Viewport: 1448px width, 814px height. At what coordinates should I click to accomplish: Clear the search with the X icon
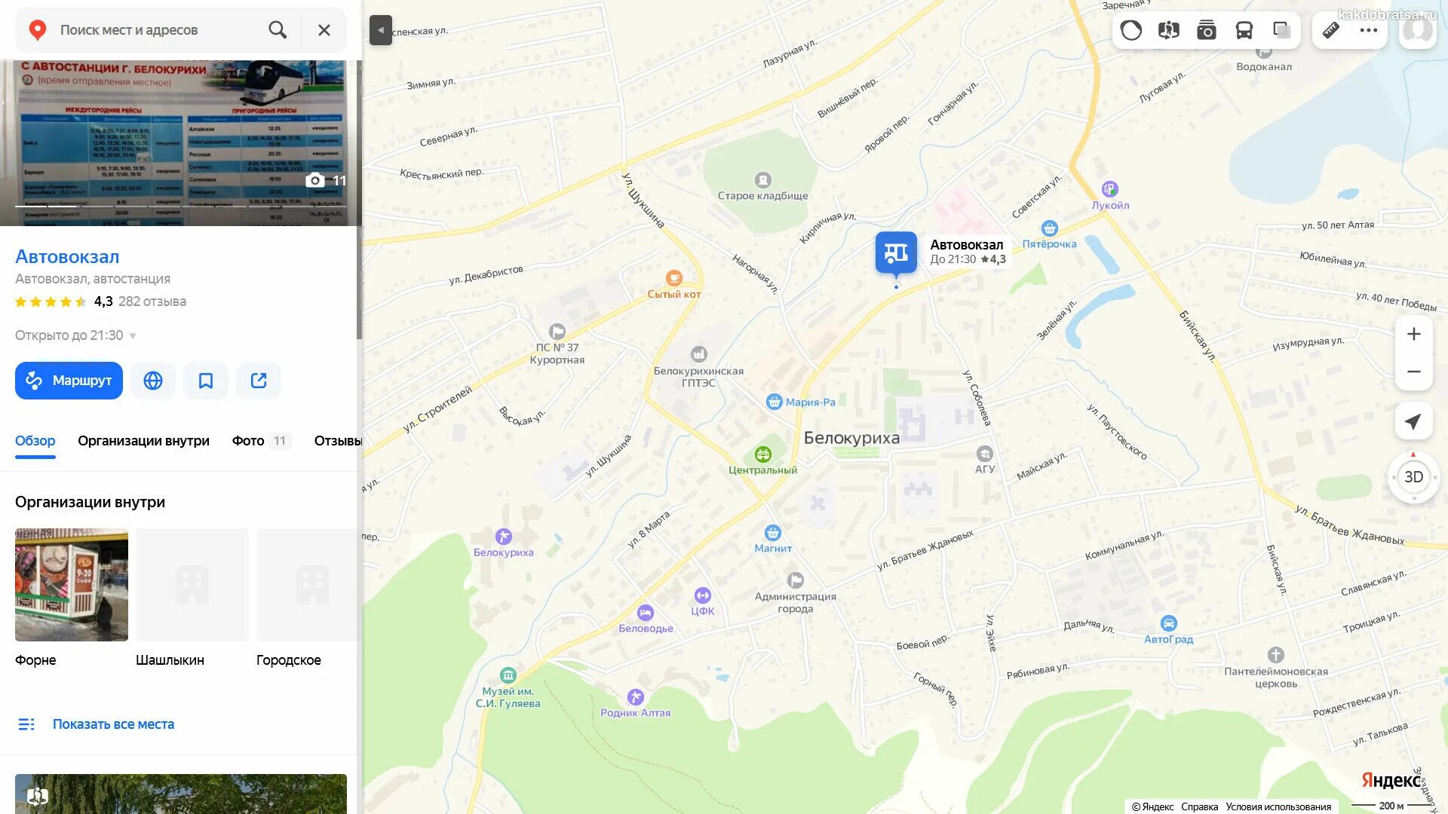(x=324, y=30)
